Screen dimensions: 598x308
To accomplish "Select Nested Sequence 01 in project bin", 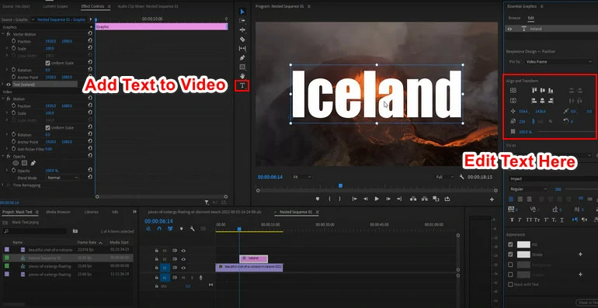I will [40, 258].
